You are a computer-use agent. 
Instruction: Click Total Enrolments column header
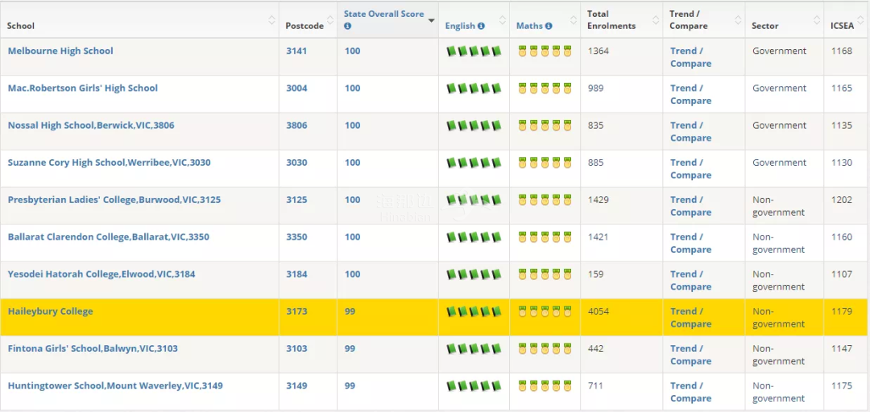(611, 20)
